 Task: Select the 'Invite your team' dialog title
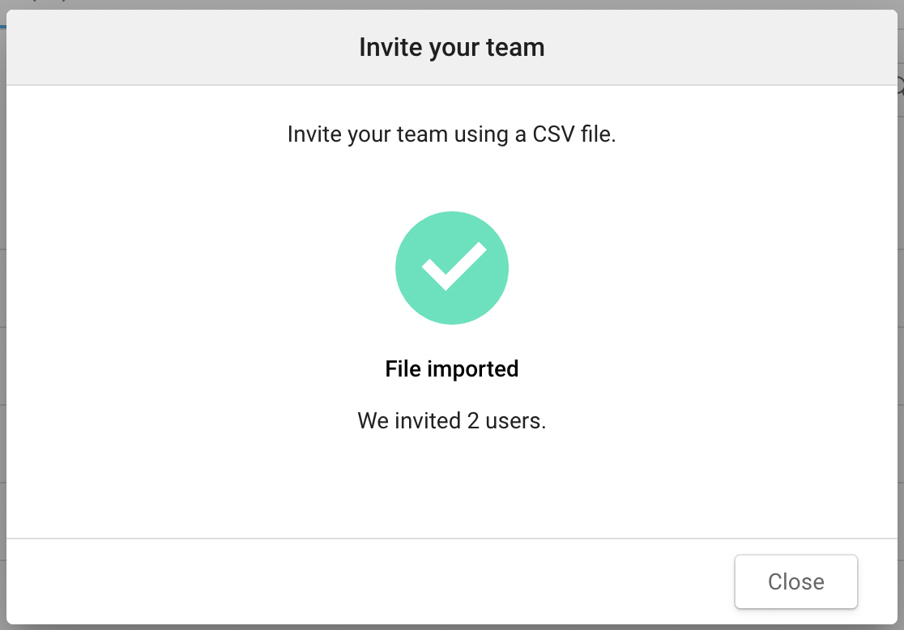coord(452,47)
